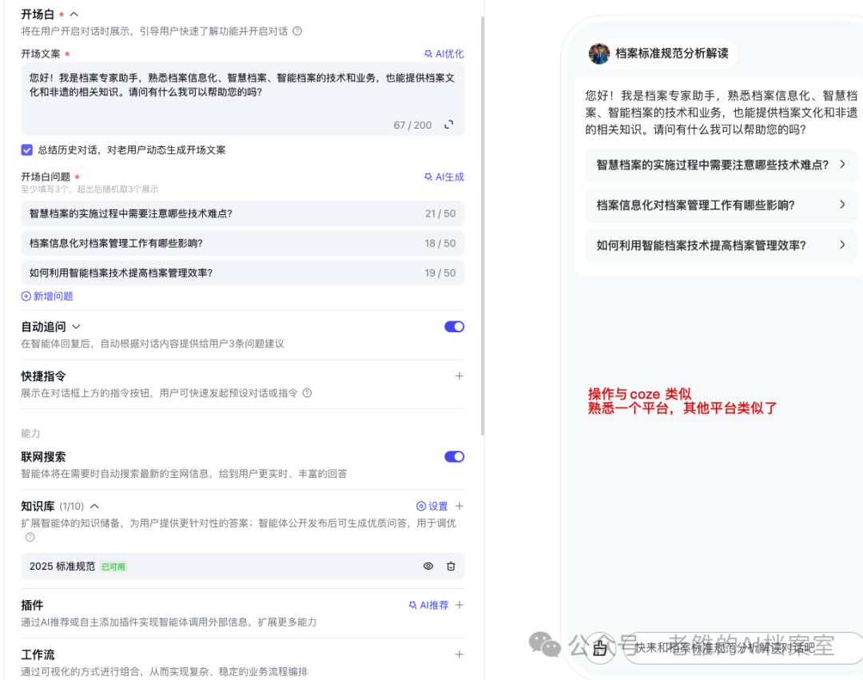Edit question 智慧档案的实施过程中需要注意哪些技术难点
Screen dimensions: 863x680
point(242,213)
